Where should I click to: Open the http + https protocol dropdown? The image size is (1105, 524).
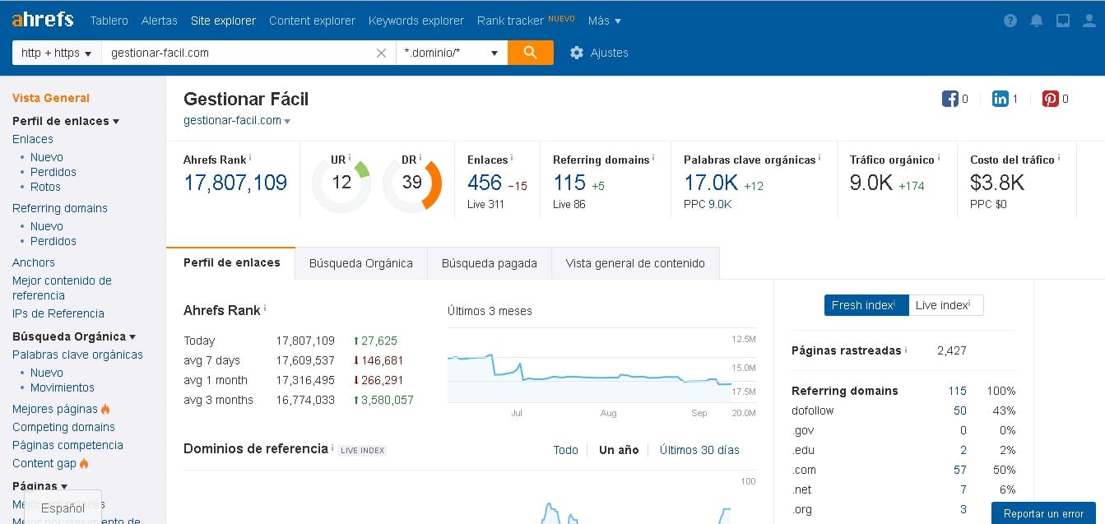coord(56,53)
